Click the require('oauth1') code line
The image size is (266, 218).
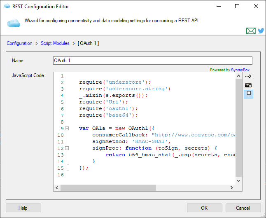[108, 109]
